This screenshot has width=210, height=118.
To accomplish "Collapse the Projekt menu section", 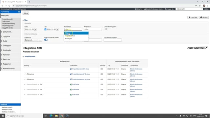I will coord(6,15).
